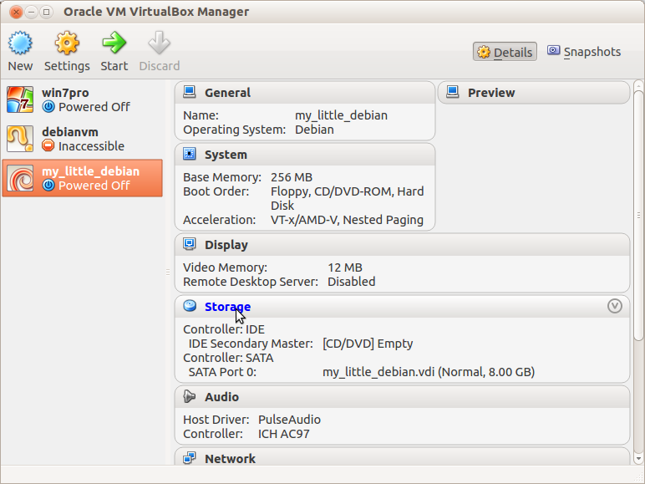Click the Network section icon
The width and height of the screenshot is (645, 484).
pyautogui.click(x=189, y=458)
